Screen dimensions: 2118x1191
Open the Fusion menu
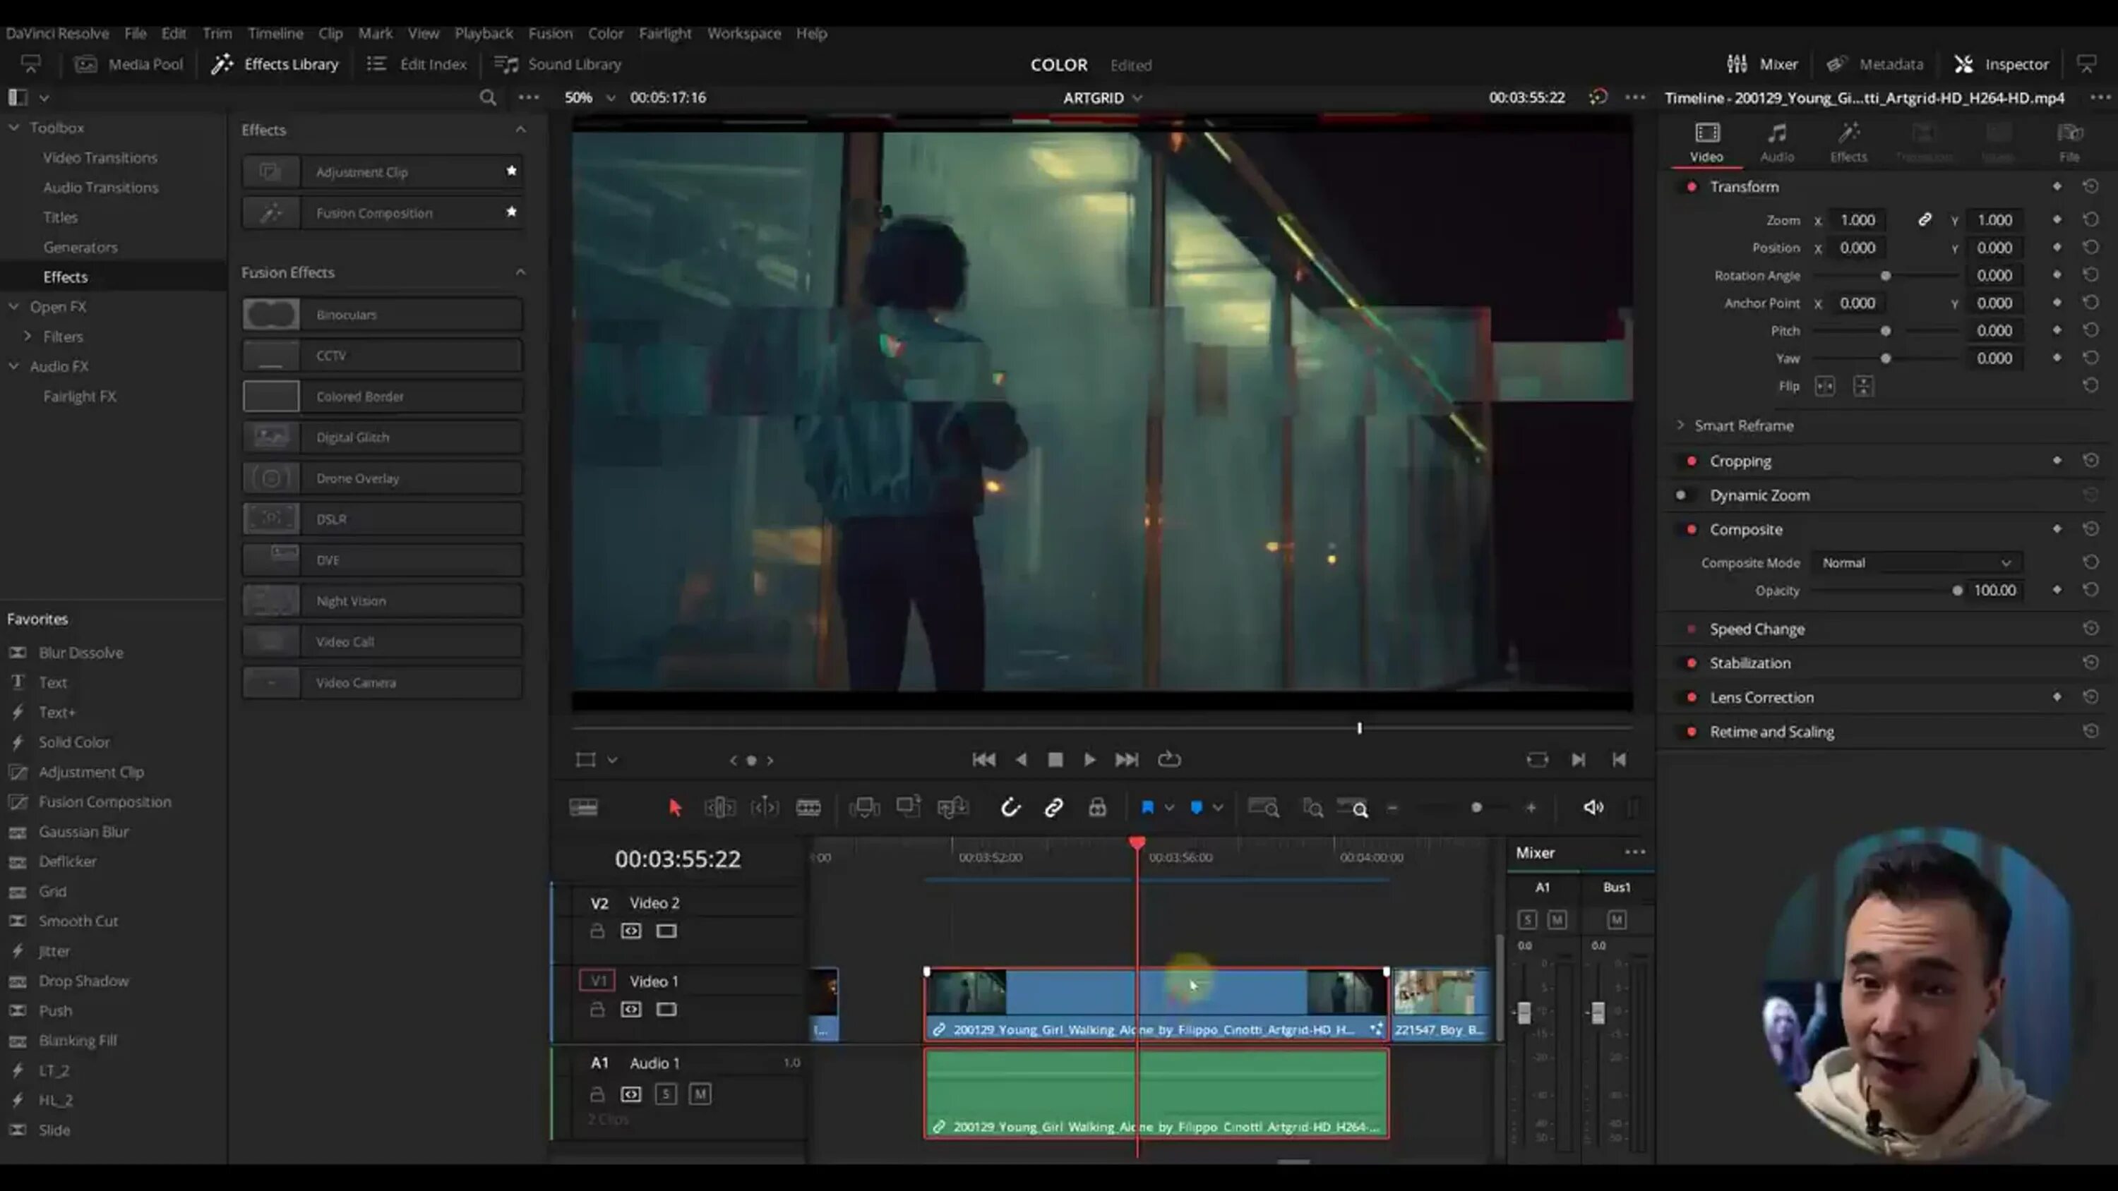tap(550, 34)
